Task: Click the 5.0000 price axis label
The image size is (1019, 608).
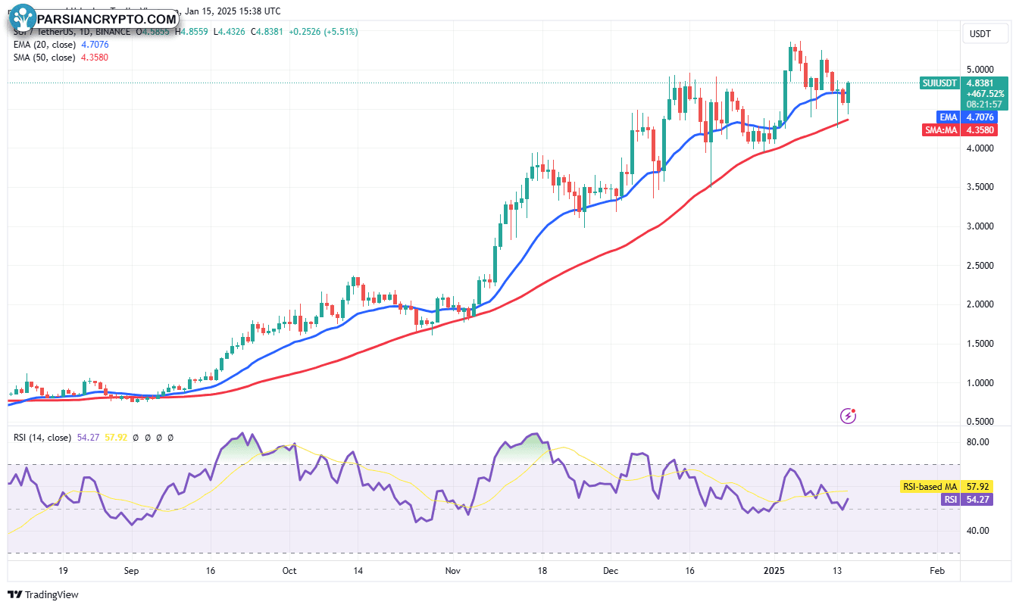Action: 980,70
